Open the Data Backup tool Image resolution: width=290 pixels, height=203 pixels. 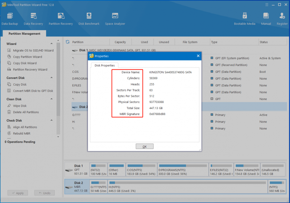pyautogui.click(x=10, y=18)
